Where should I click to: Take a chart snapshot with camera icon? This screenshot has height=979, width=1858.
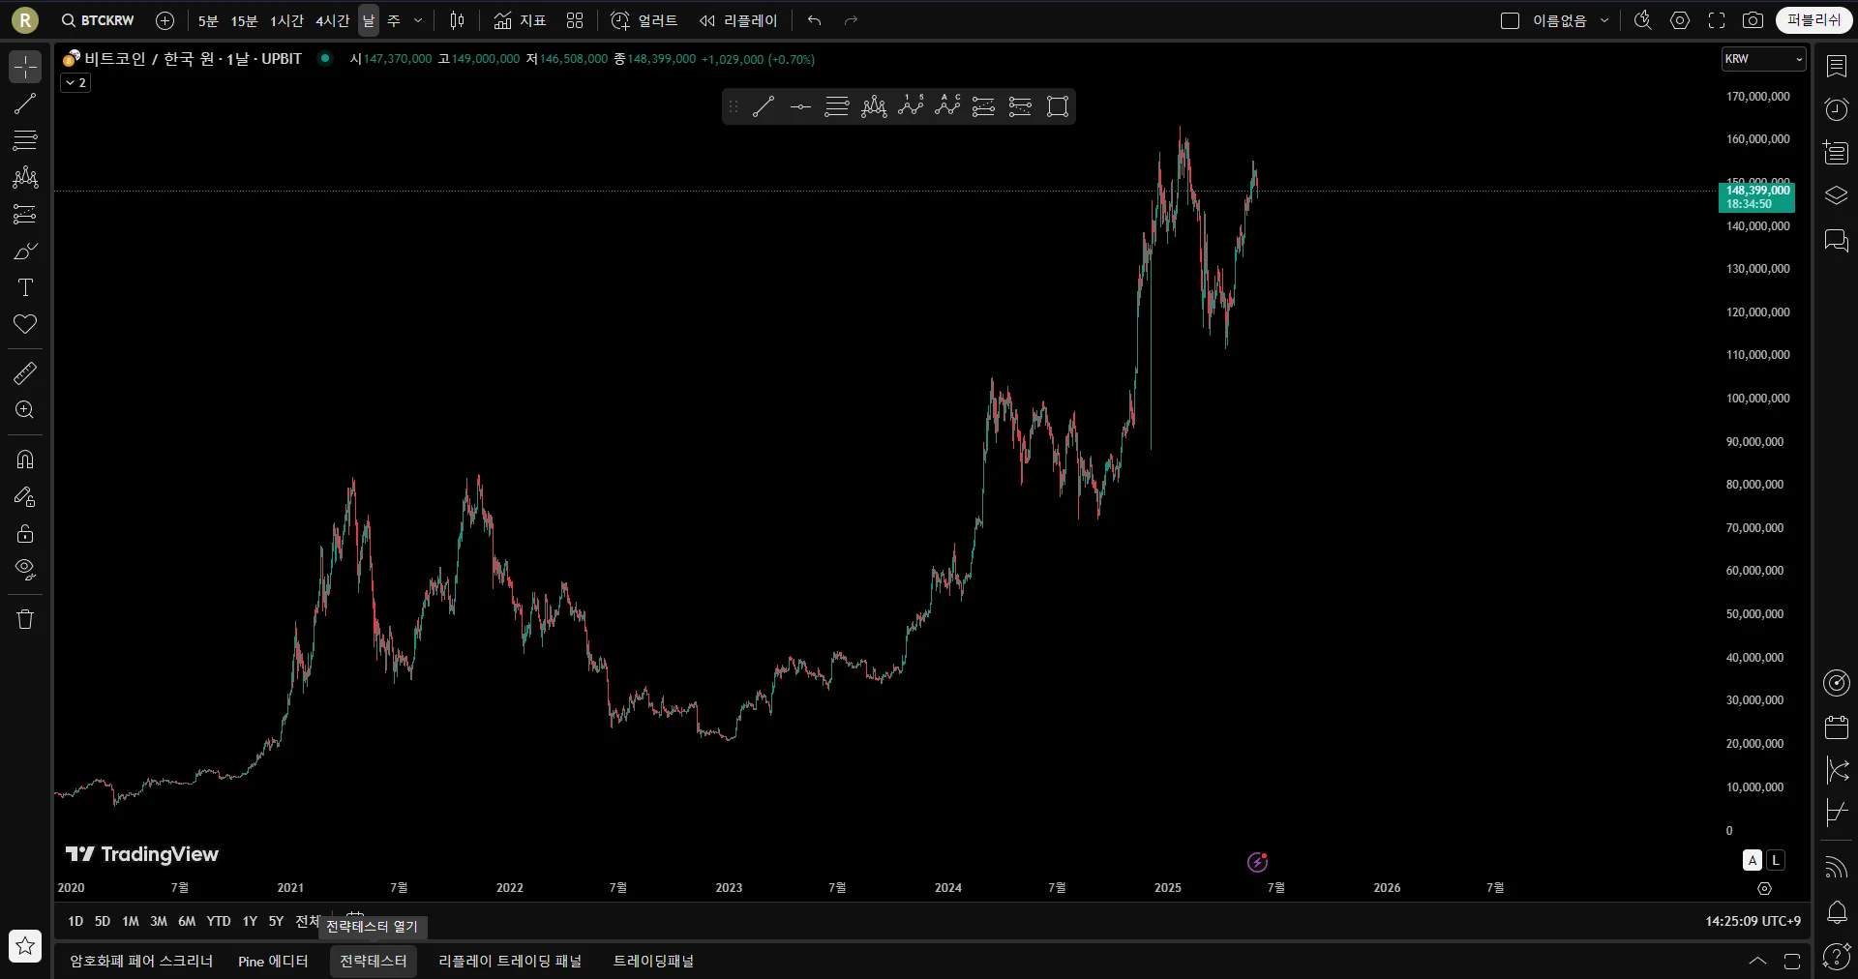coord(1753,20)
